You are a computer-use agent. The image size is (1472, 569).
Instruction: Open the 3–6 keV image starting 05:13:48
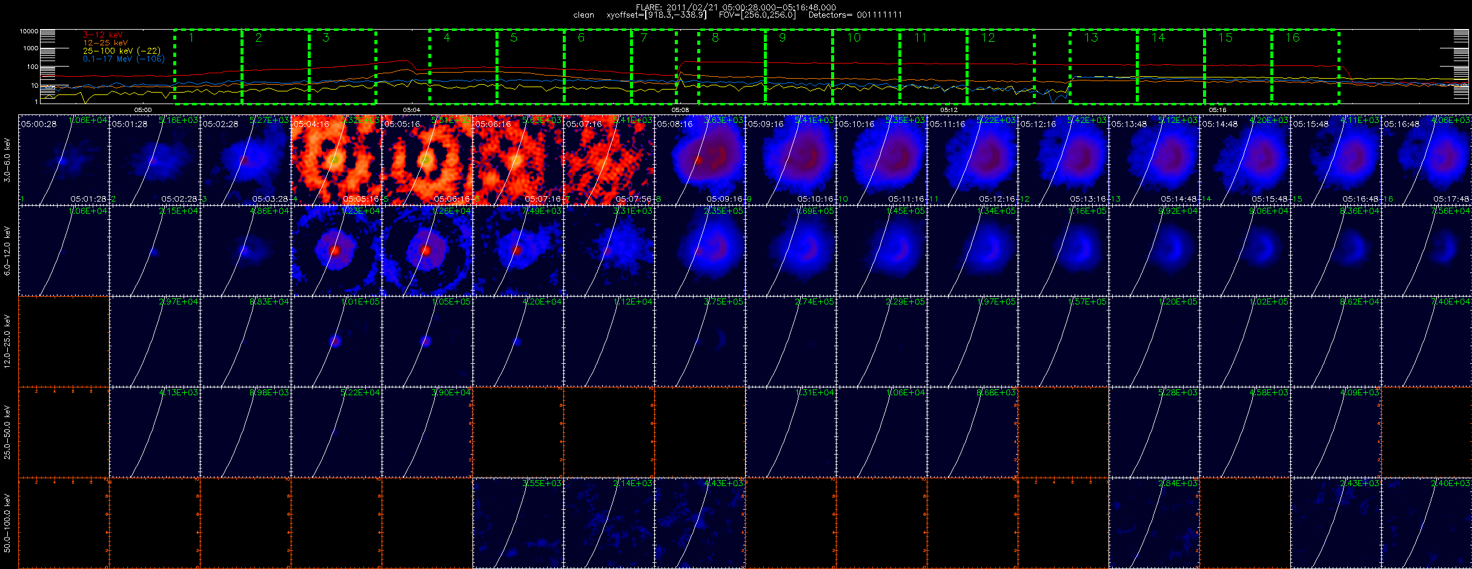click(1155, 160)
